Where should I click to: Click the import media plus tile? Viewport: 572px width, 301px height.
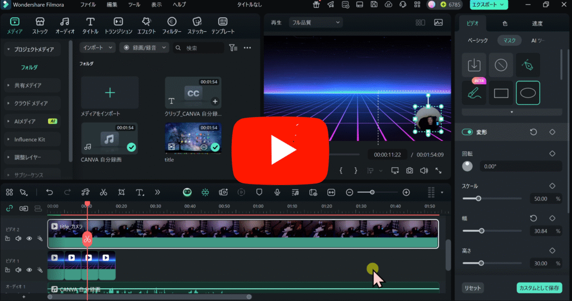(110, 93)
